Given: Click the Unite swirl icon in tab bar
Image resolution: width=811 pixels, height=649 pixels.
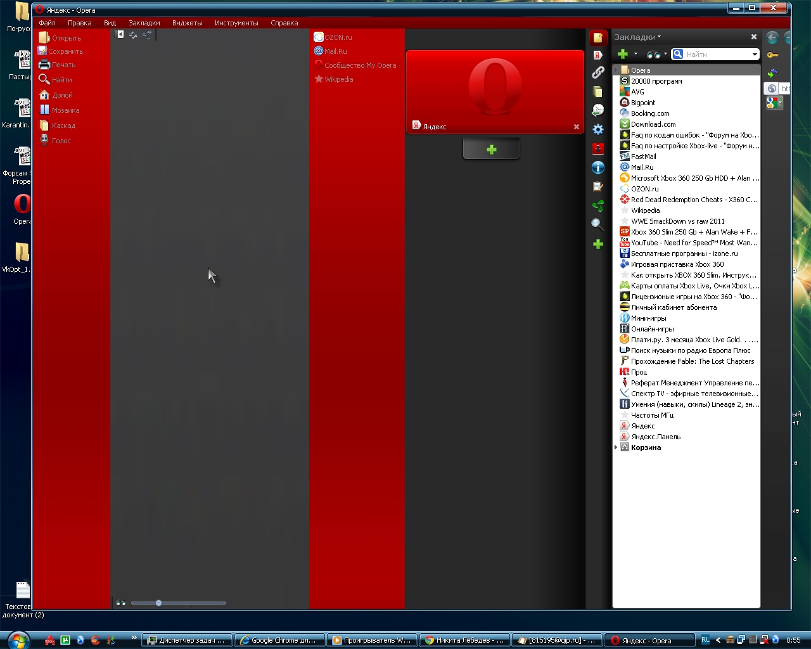Looking at the screenshot, I should tap(147, 35).
